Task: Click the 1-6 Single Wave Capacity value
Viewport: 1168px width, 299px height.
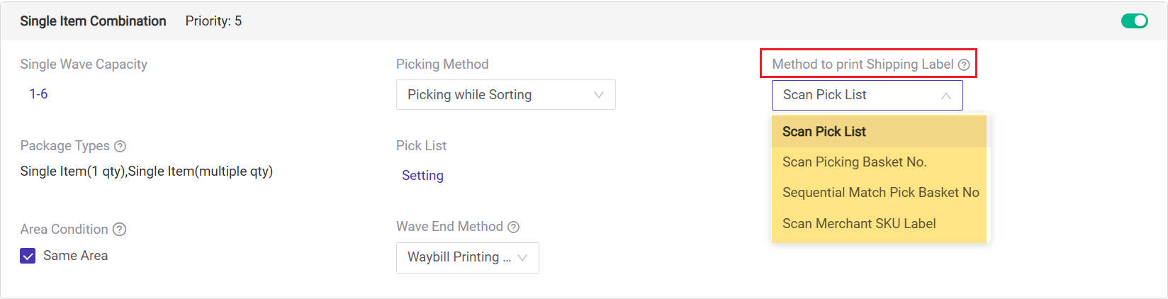Action: tap(38, 94)
